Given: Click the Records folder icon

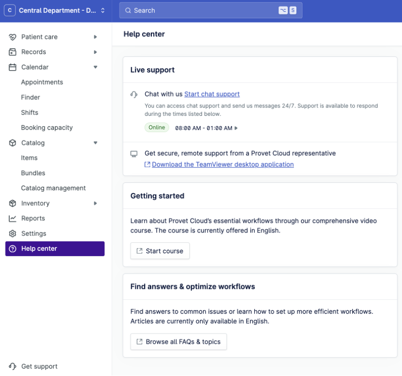Looking at the screenshot, I should [13, 52].
